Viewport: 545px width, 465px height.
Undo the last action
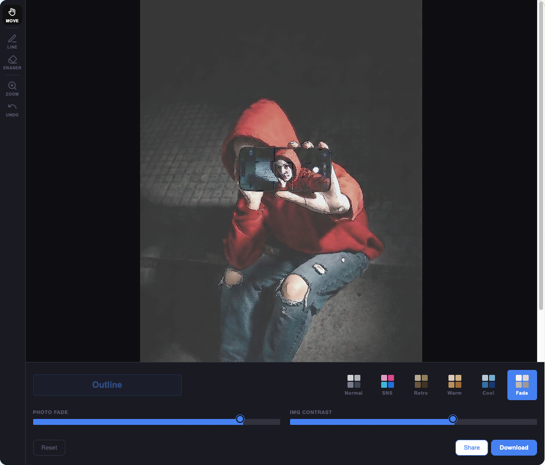pos(12,110)
